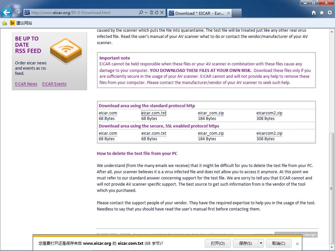
Task: Click the Forward navigation arrow
Action: (x=18, y=12)
